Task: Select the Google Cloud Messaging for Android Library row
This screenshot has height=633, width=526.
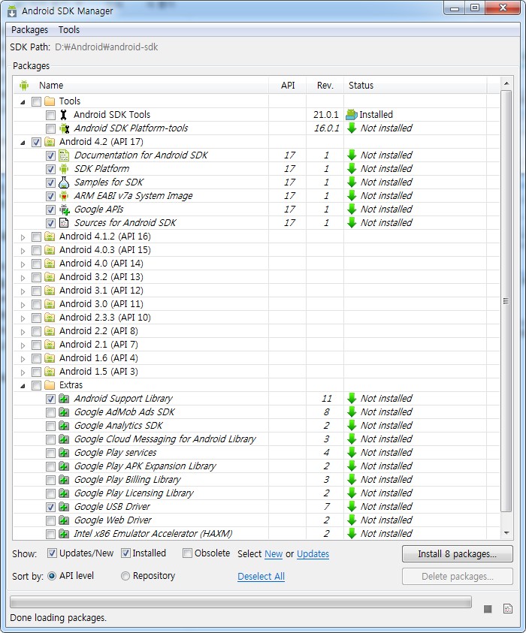Action: coord(256,439)
